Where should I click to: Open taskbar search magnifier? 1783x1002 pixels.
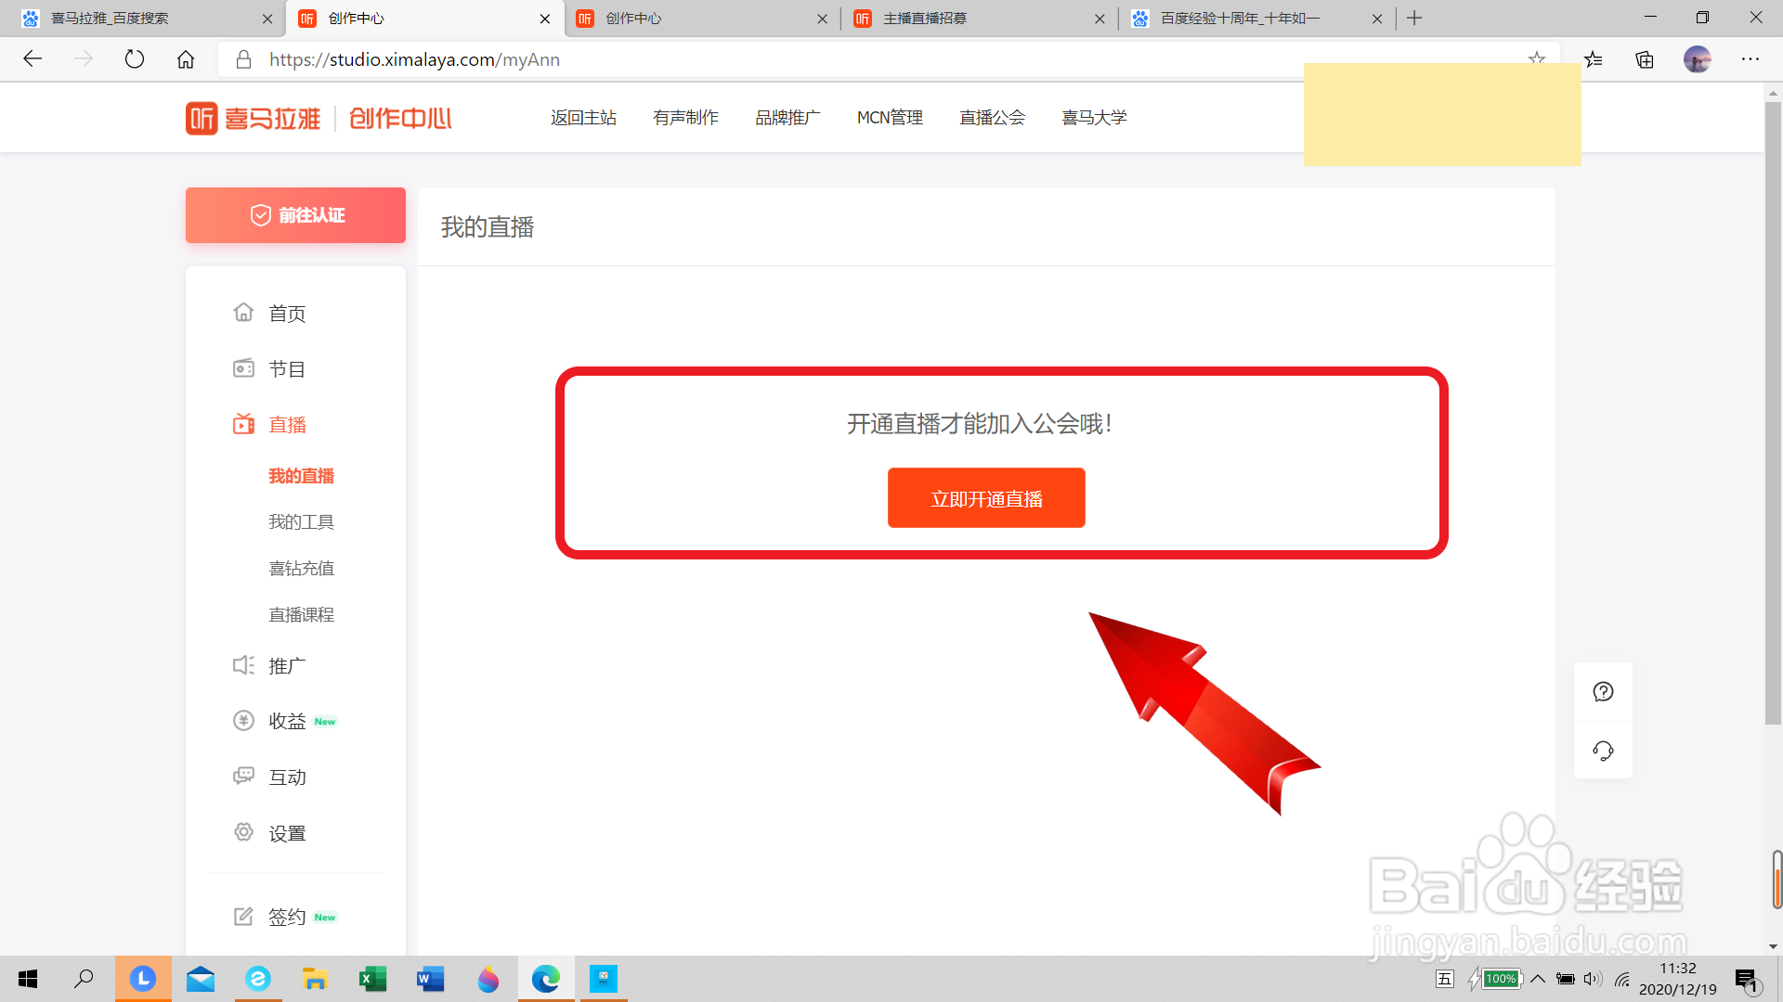pos(84,979)
